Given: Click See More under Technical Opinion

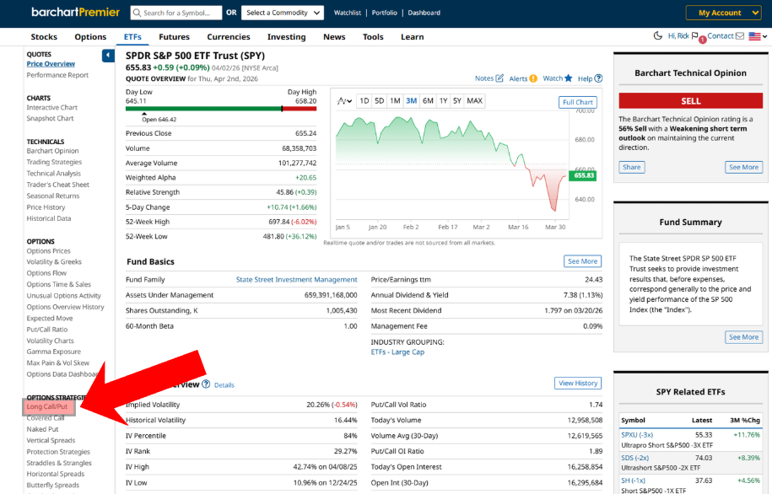Looking at the screenshot, I should pyautogui.click(x=743, y=167).
